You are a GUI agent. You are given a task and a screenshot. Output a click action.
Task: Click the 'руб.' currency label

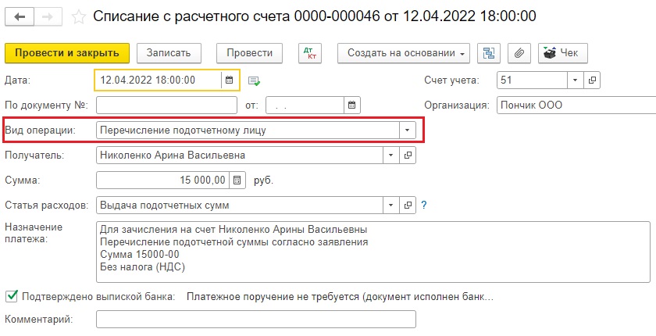(x=264, y=181)
